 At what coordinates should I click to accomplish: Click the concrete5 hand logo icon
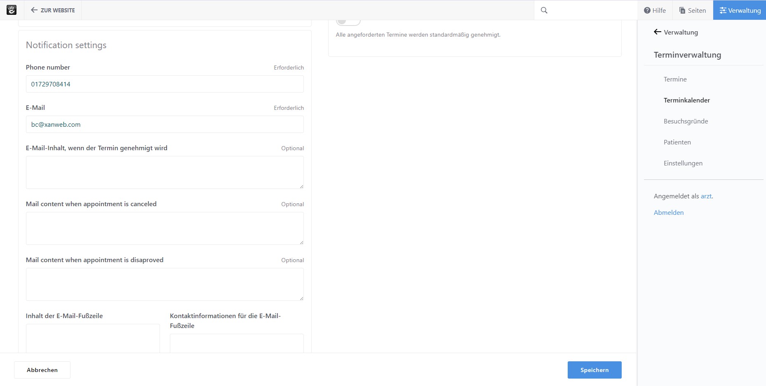click(12, 10)
